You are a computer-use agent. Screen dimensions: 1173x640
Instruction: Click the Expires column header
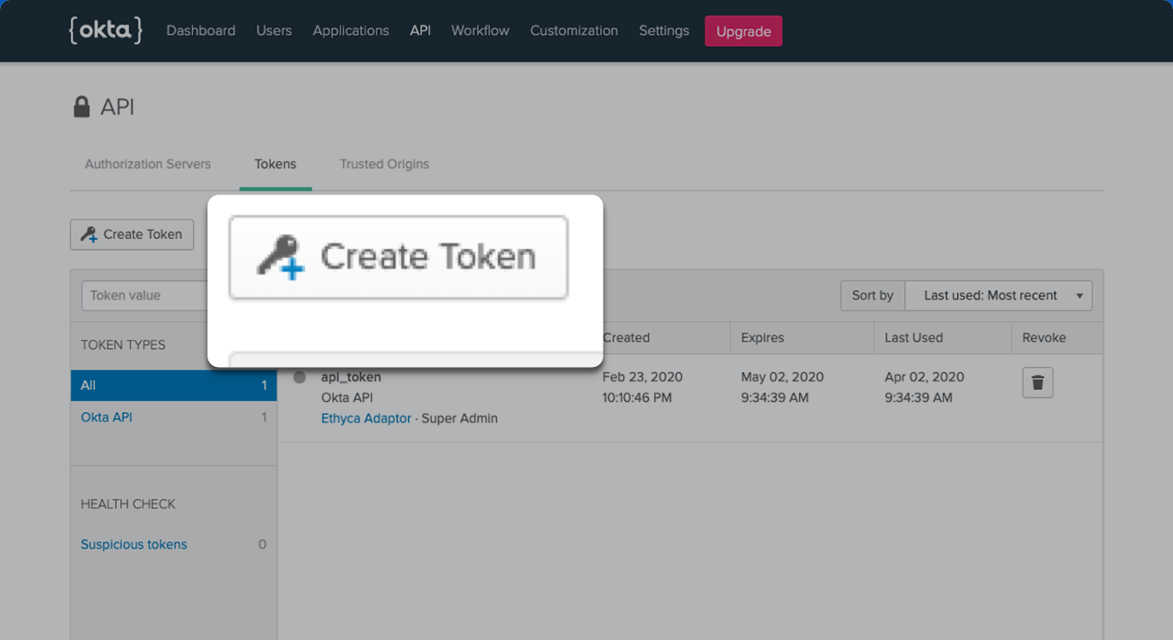762,338
